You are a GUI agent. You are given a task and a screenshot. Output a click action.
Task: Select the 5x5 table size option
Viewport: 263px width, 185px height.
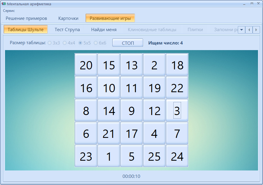(x=80, y=43)
